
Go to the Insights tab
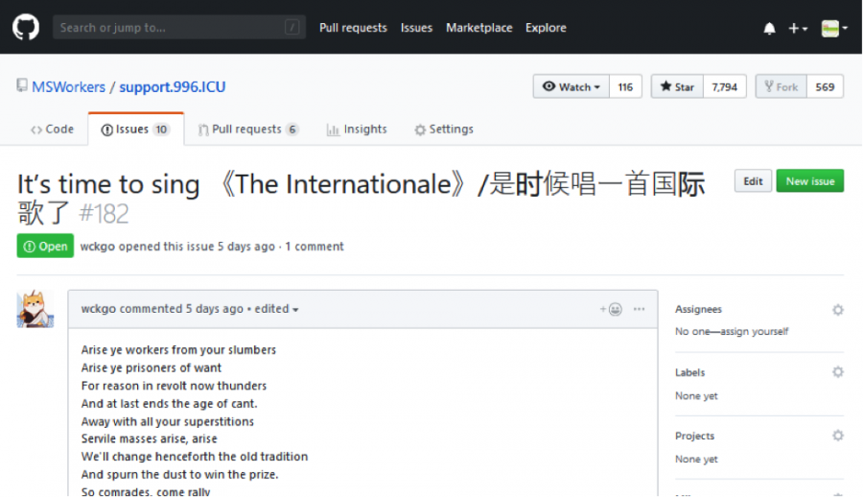[357, 130]
